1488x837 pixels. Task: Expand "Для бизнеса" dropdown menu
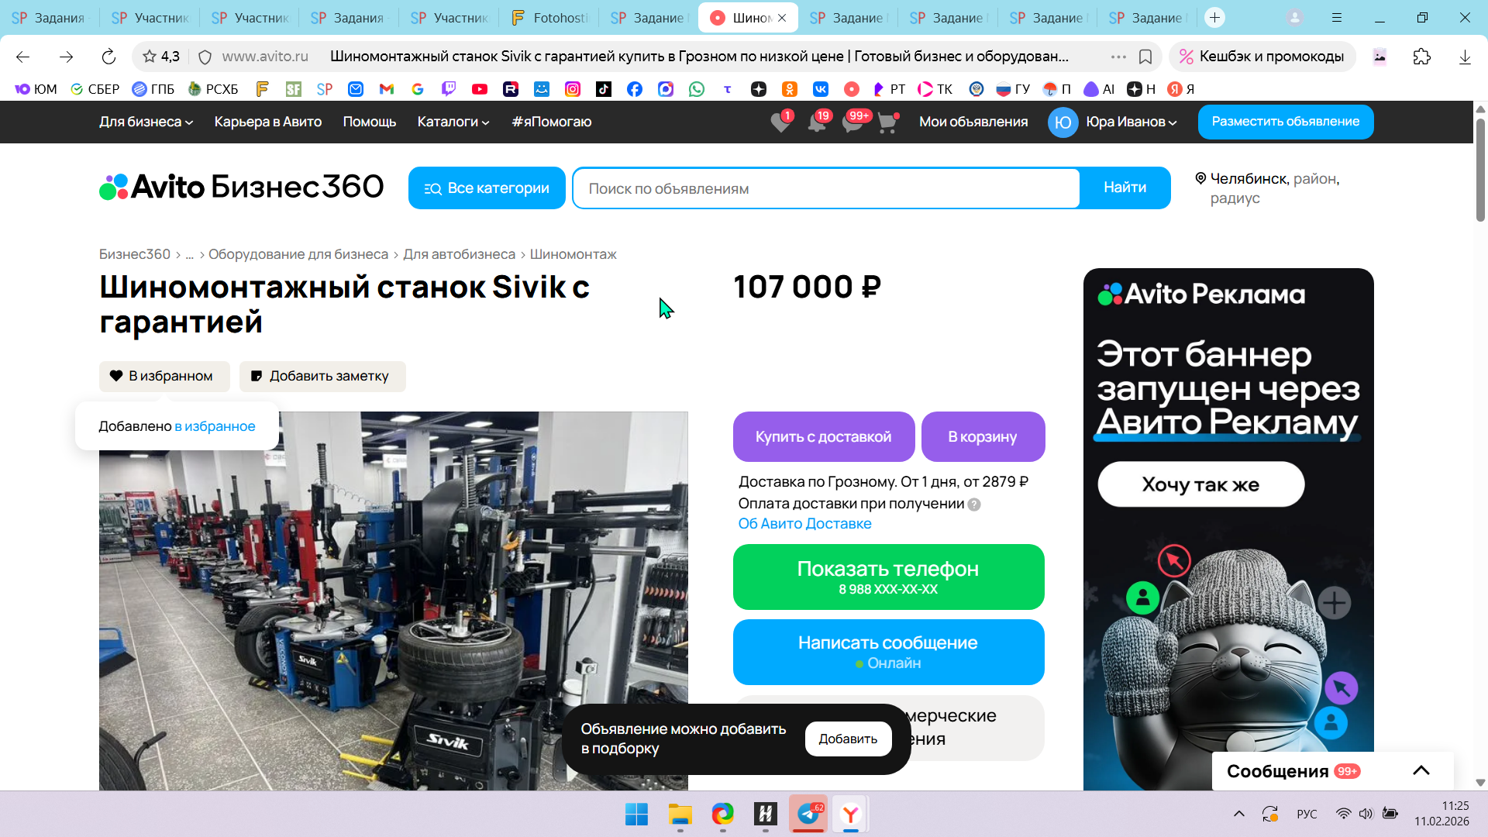point(146,122)
